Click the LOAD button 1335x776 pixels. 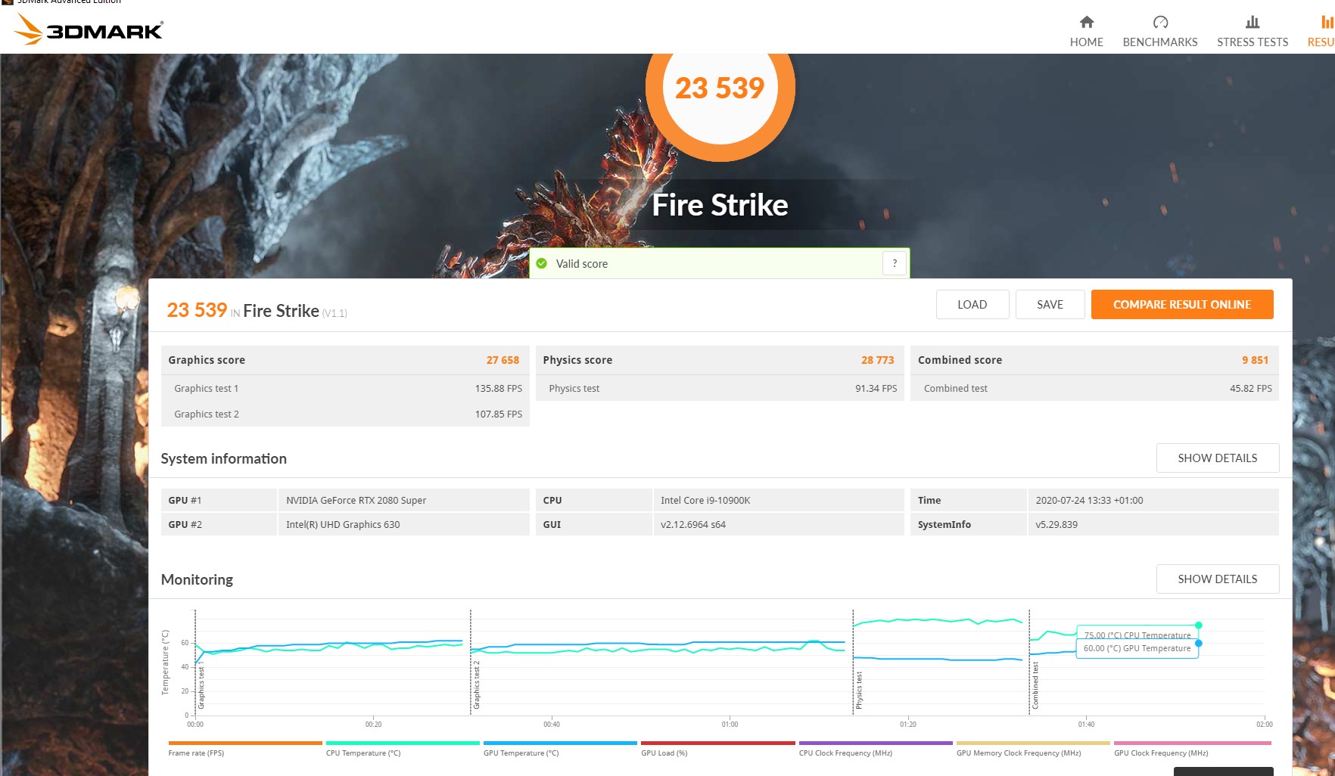972,305
